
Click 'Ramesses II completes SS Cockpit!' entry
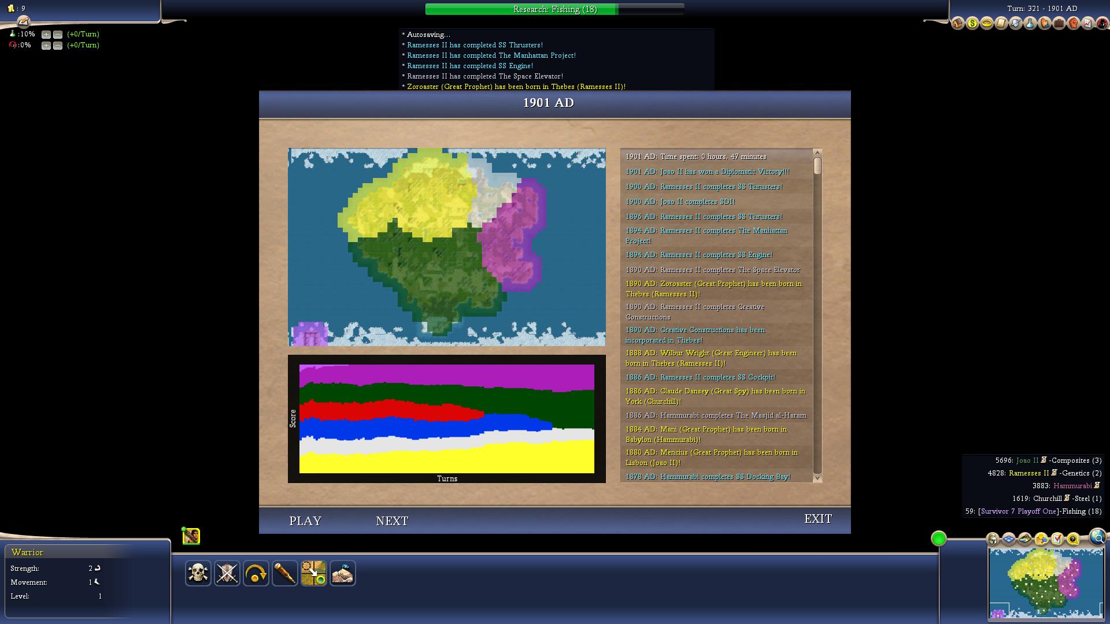(700, 377)
